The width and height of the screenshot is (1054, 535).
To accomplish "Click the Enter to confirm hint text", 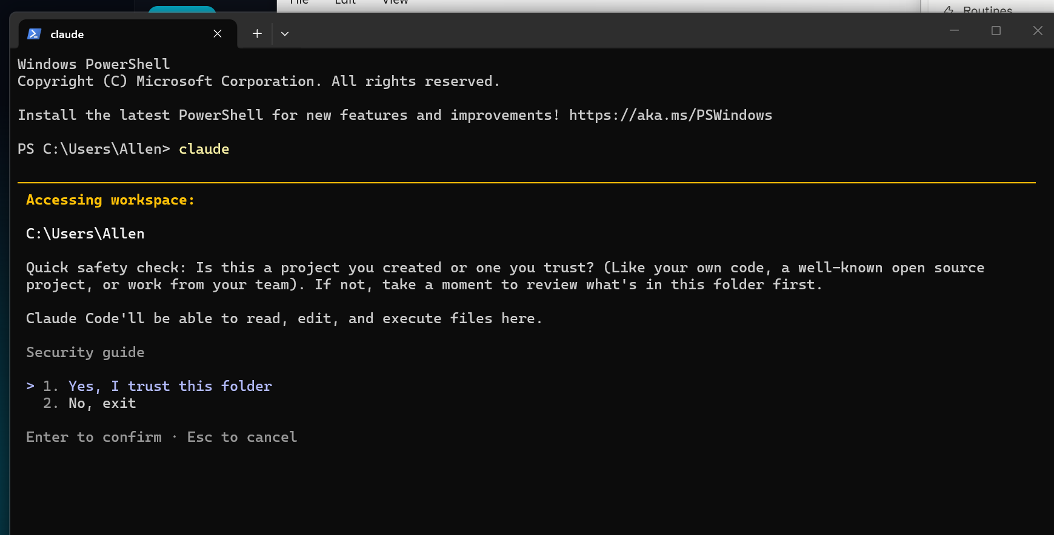I will (x=94, y=437).
